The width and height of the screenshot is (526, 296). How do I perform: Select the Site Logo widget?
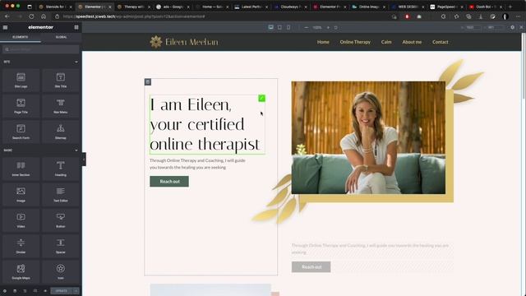[x=21, y=81]
